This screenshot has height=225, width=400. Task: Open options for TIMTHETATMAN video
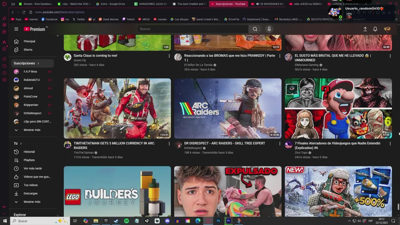tap(169, 143)
